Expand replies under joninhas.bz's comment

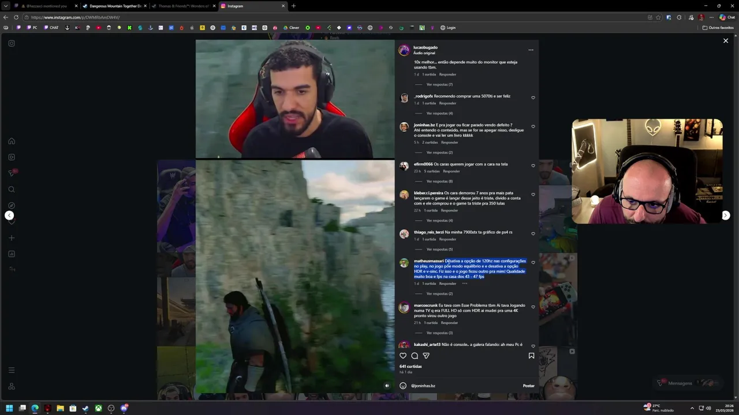[x=439, y=153]
